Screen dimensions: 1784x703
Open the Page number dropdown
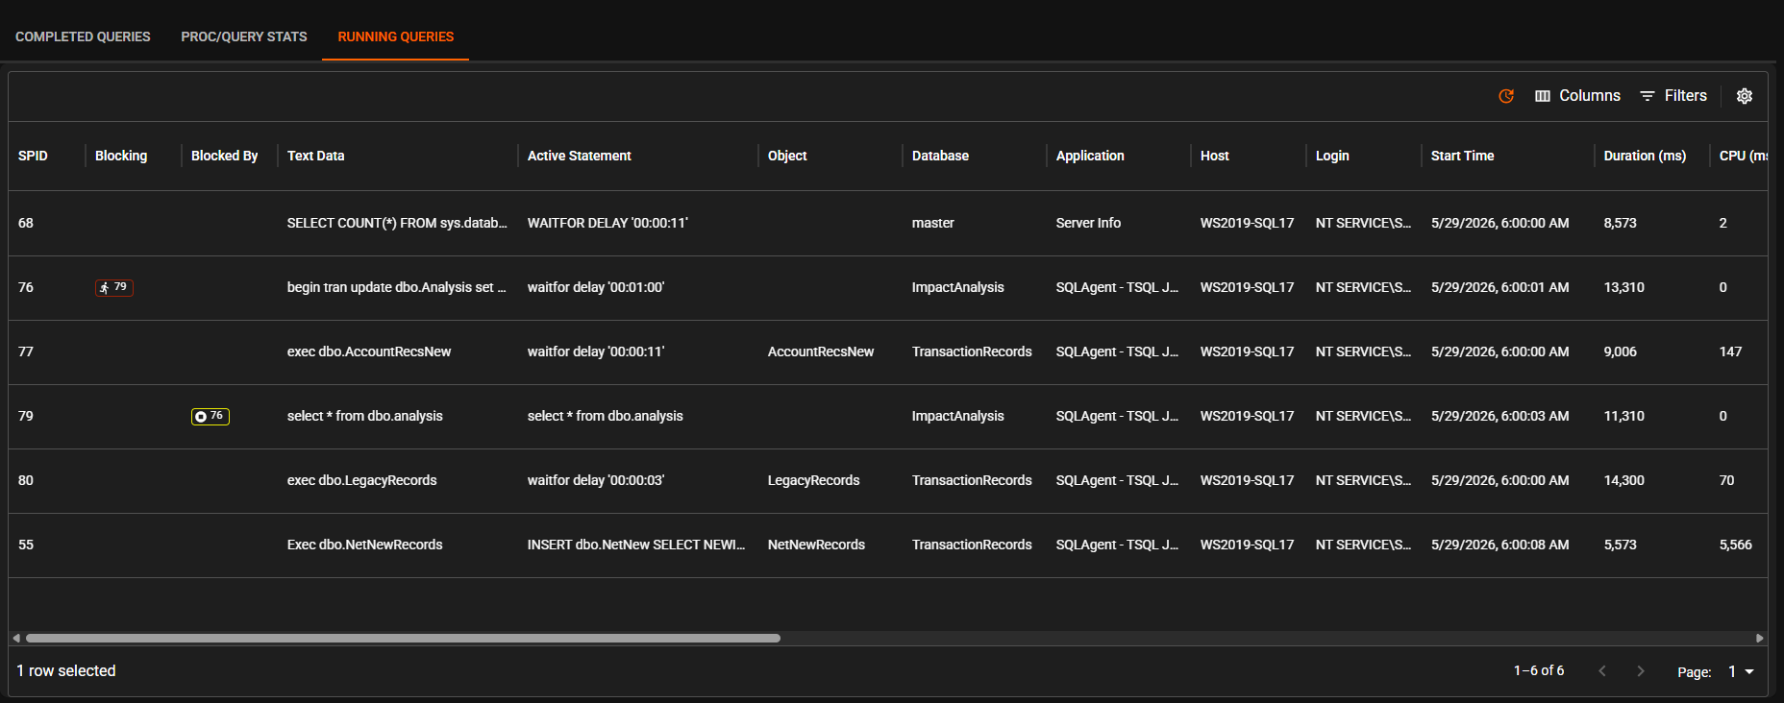tap(1741, 671)
